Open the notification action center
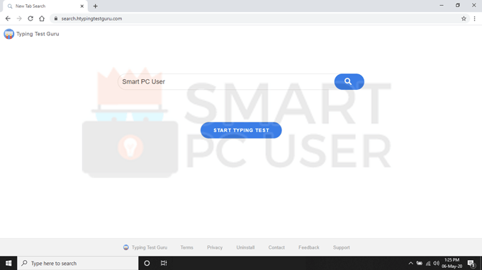This screenshot has width=482, height=270. pos(471,263)
